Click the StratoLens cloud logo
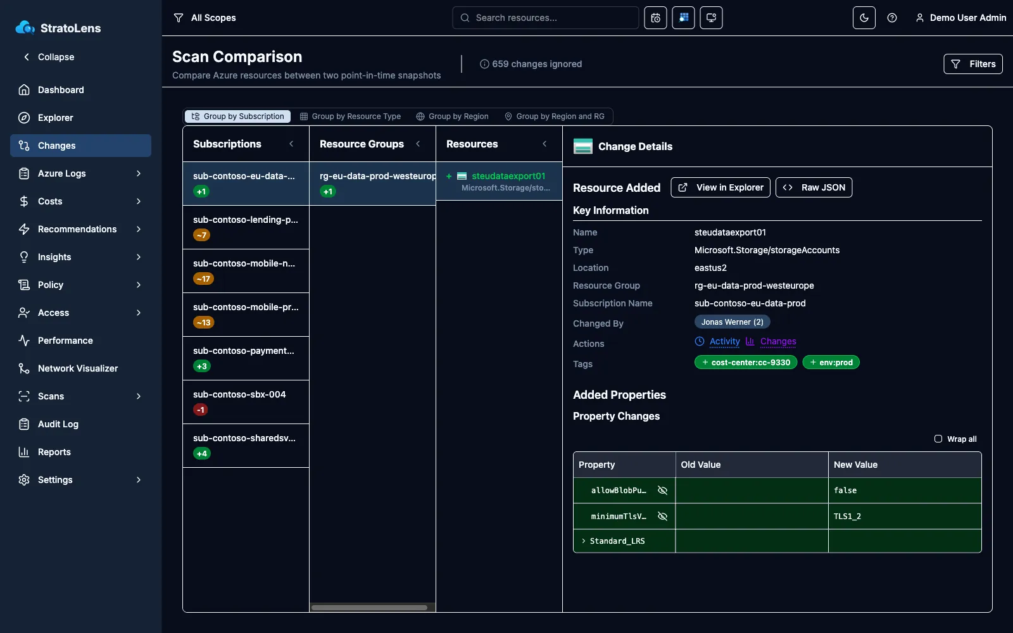1013x633 pixels. coord(25,27)
